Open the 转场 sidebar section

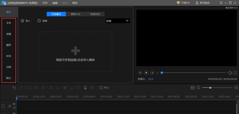point(9,56)
